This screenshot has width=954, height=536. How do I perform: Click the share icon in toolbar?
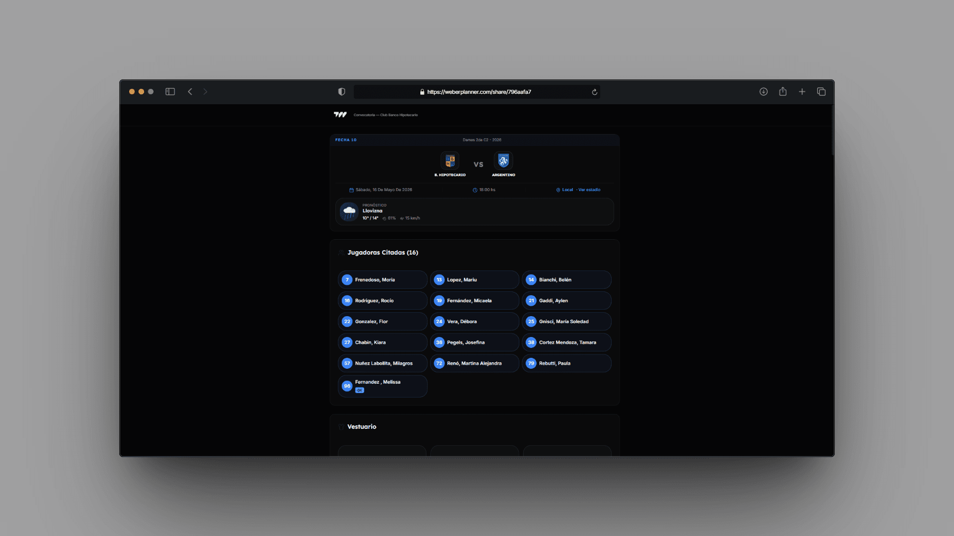783,91
